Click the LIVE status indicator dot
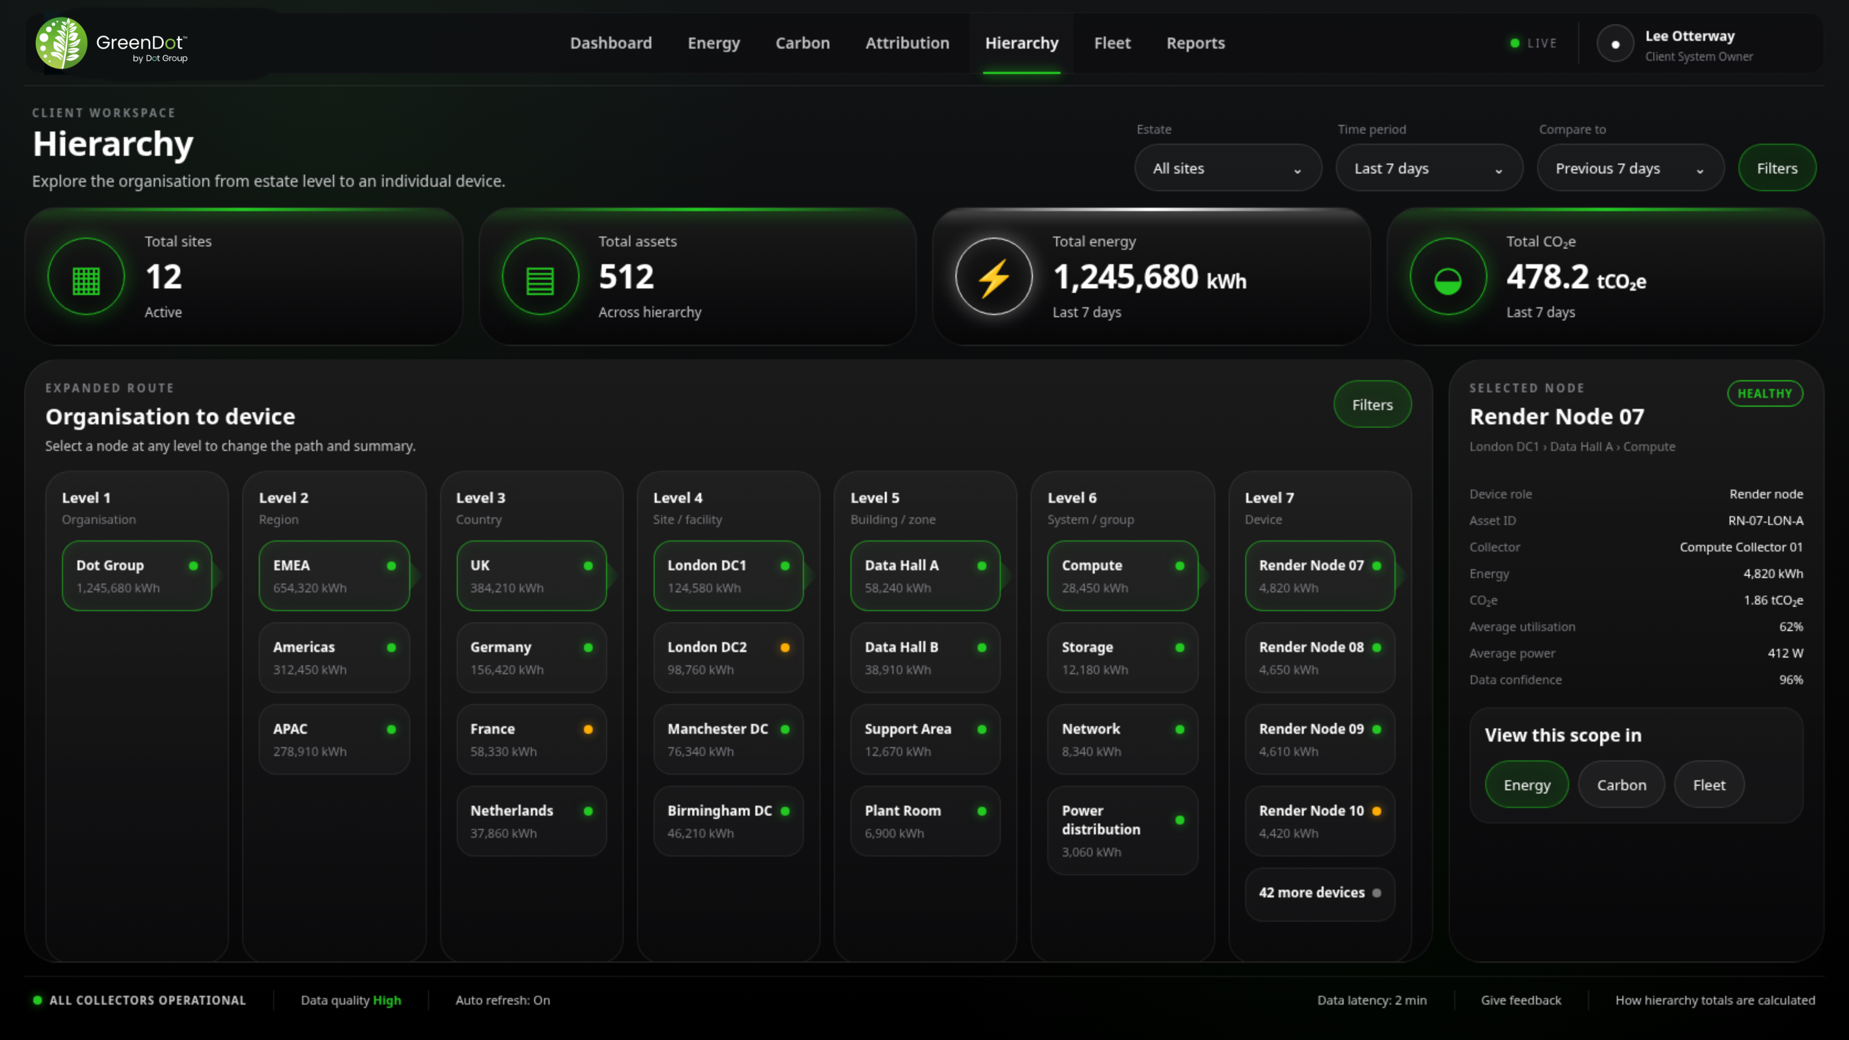Image resolution: width=1849 pixels, height=1040 pixels. pyautogui.click(x=1514, y=44)
